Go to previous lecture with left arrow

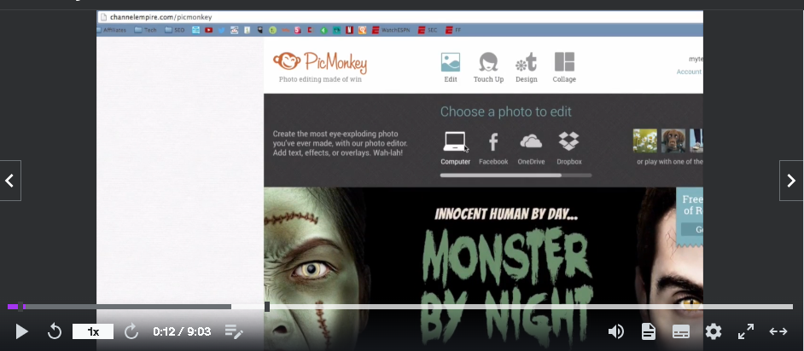click(9, 181)
